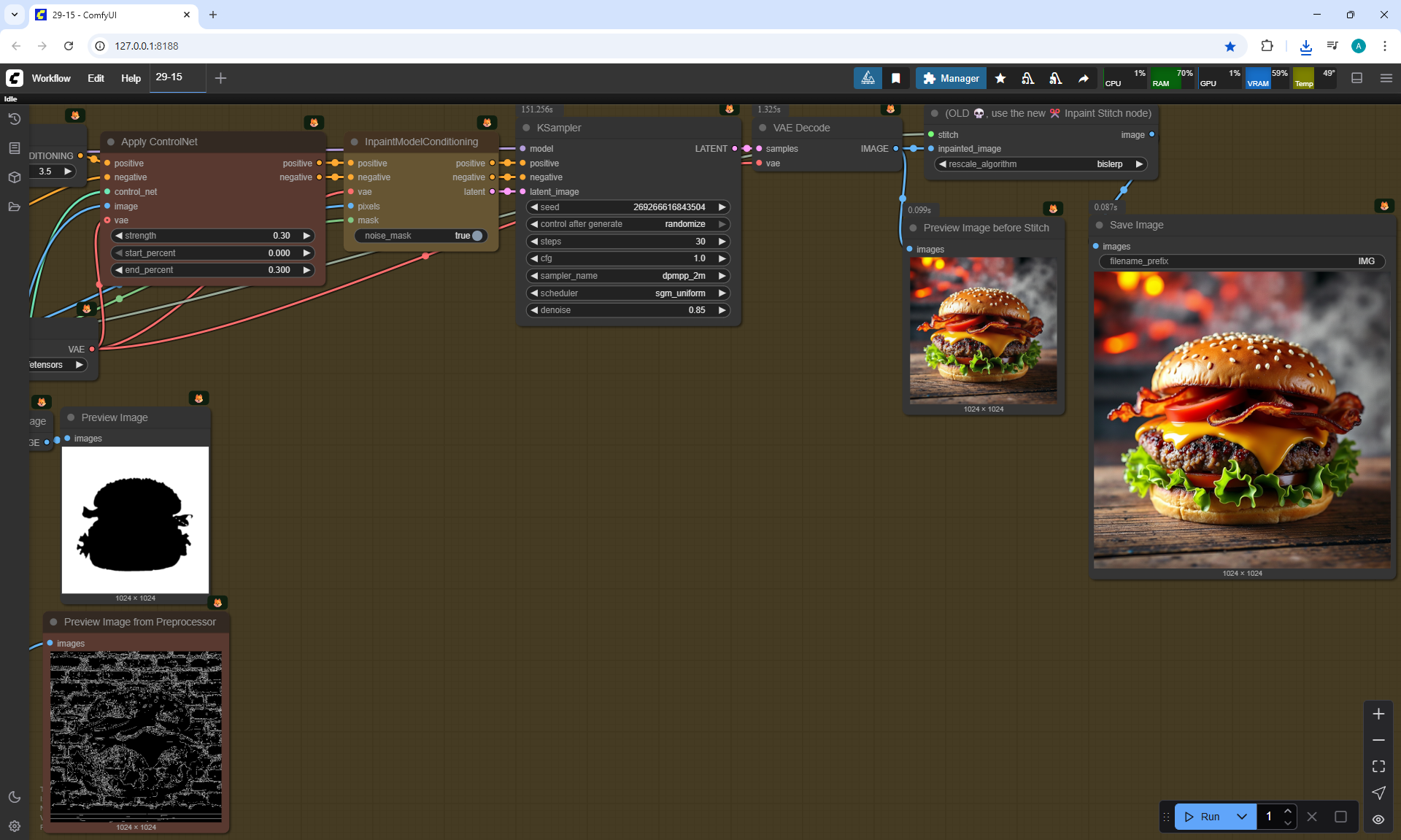The width and height of the screenshot is (1401, 840).
Task: Open the scheduler sgm_uniform selector
Action: pyautogui.click(x=628, y=293)
